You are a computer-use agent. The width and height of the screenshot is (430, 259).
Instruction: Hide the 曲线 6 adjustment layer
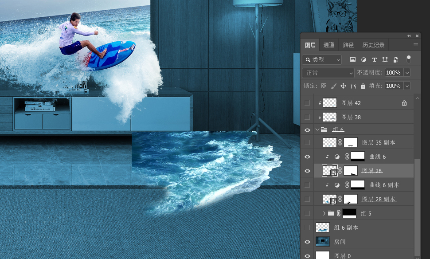tap(307, 157)
